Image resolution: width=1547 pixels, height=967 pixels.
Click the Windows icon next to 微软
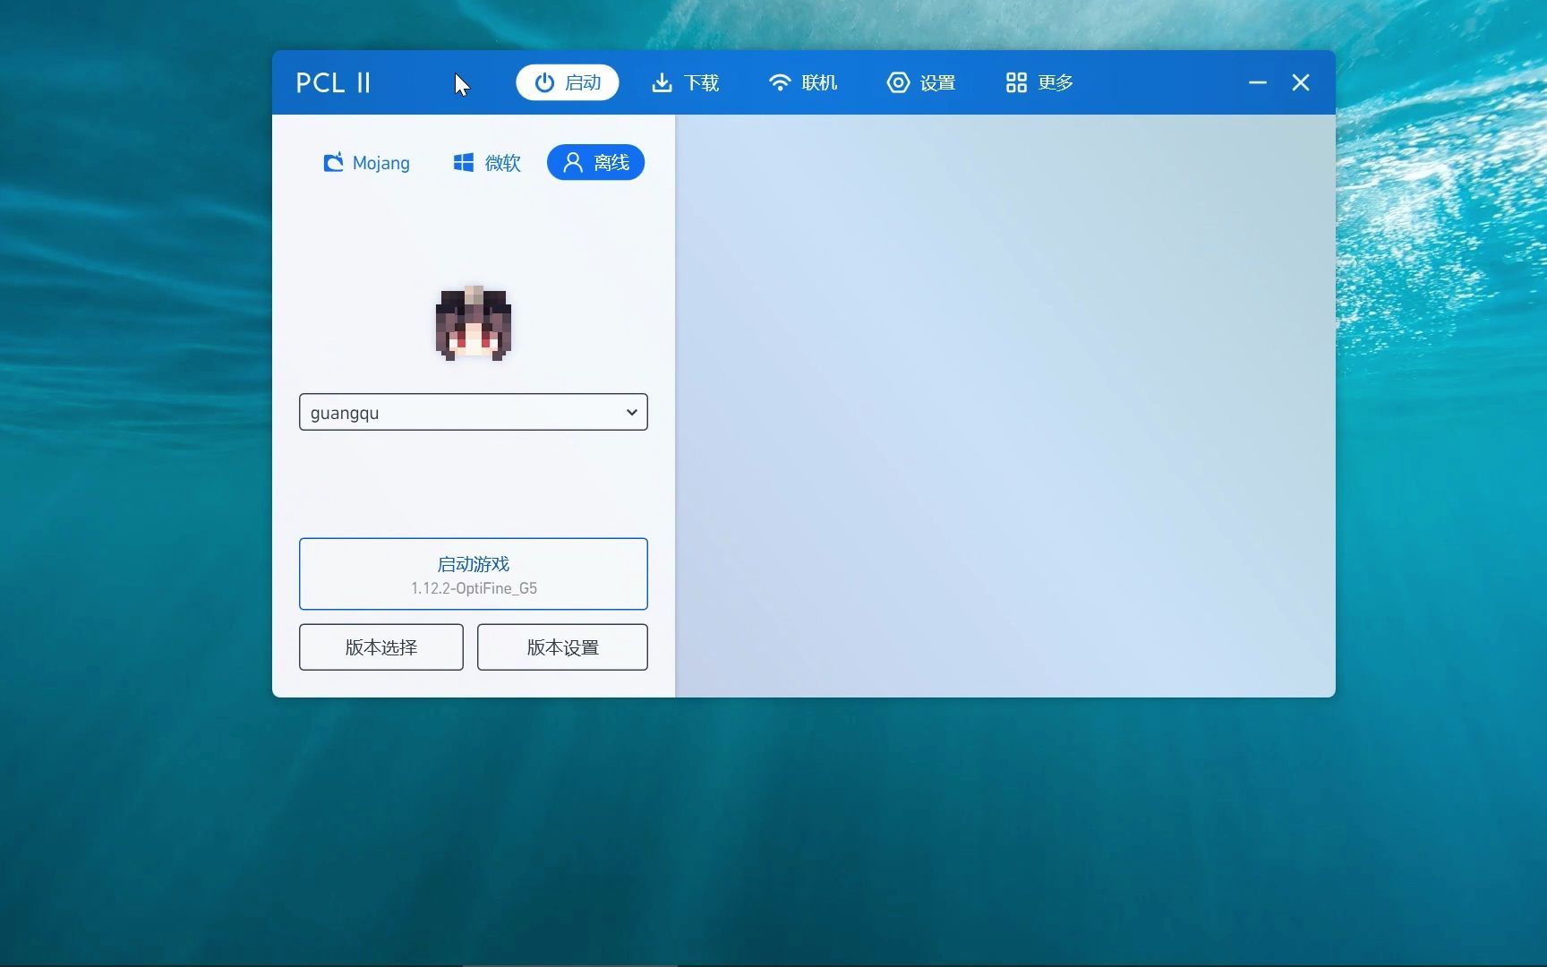tap(462, 162)
